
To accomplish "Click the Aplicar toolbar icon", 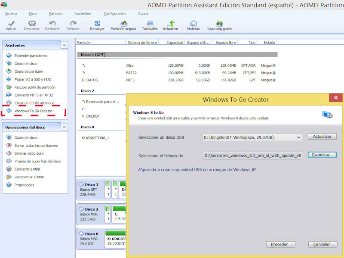I will 11,25.
